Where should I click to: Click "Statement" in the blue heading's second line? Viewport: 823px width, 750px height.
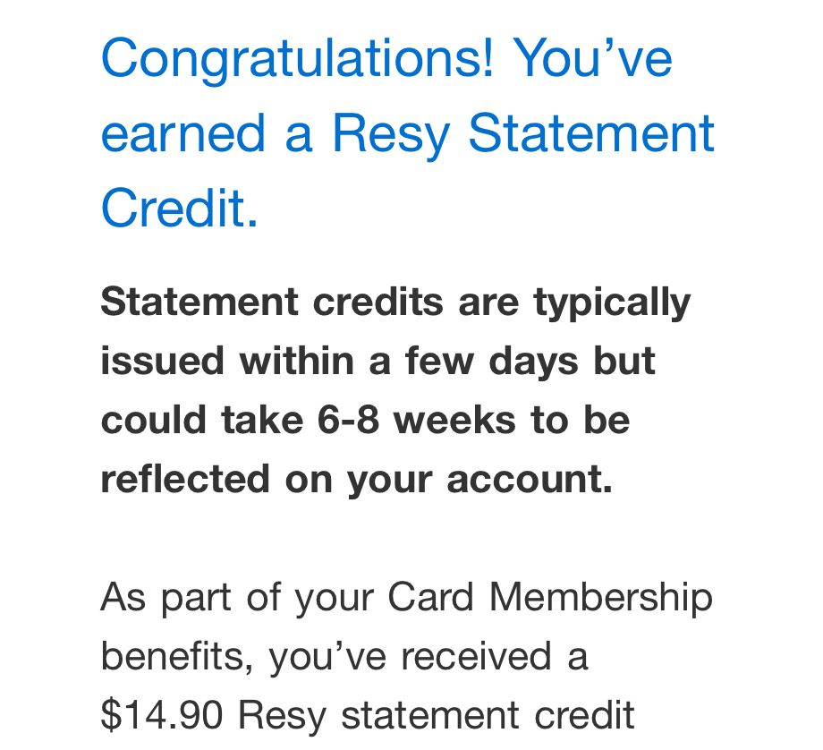click(x=591, y=133)
